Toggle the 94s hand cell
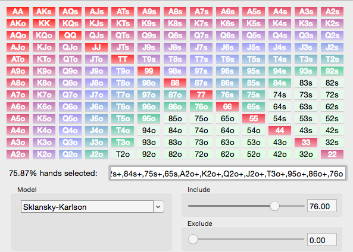The width and height of the screenshot is (353, 252). (280, 71)
